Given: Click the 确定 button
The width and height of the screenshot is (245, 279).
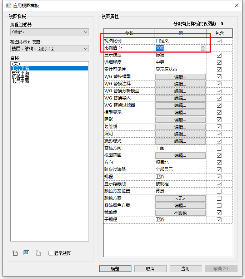Looking at the screenshot, I should pos(115,269).
